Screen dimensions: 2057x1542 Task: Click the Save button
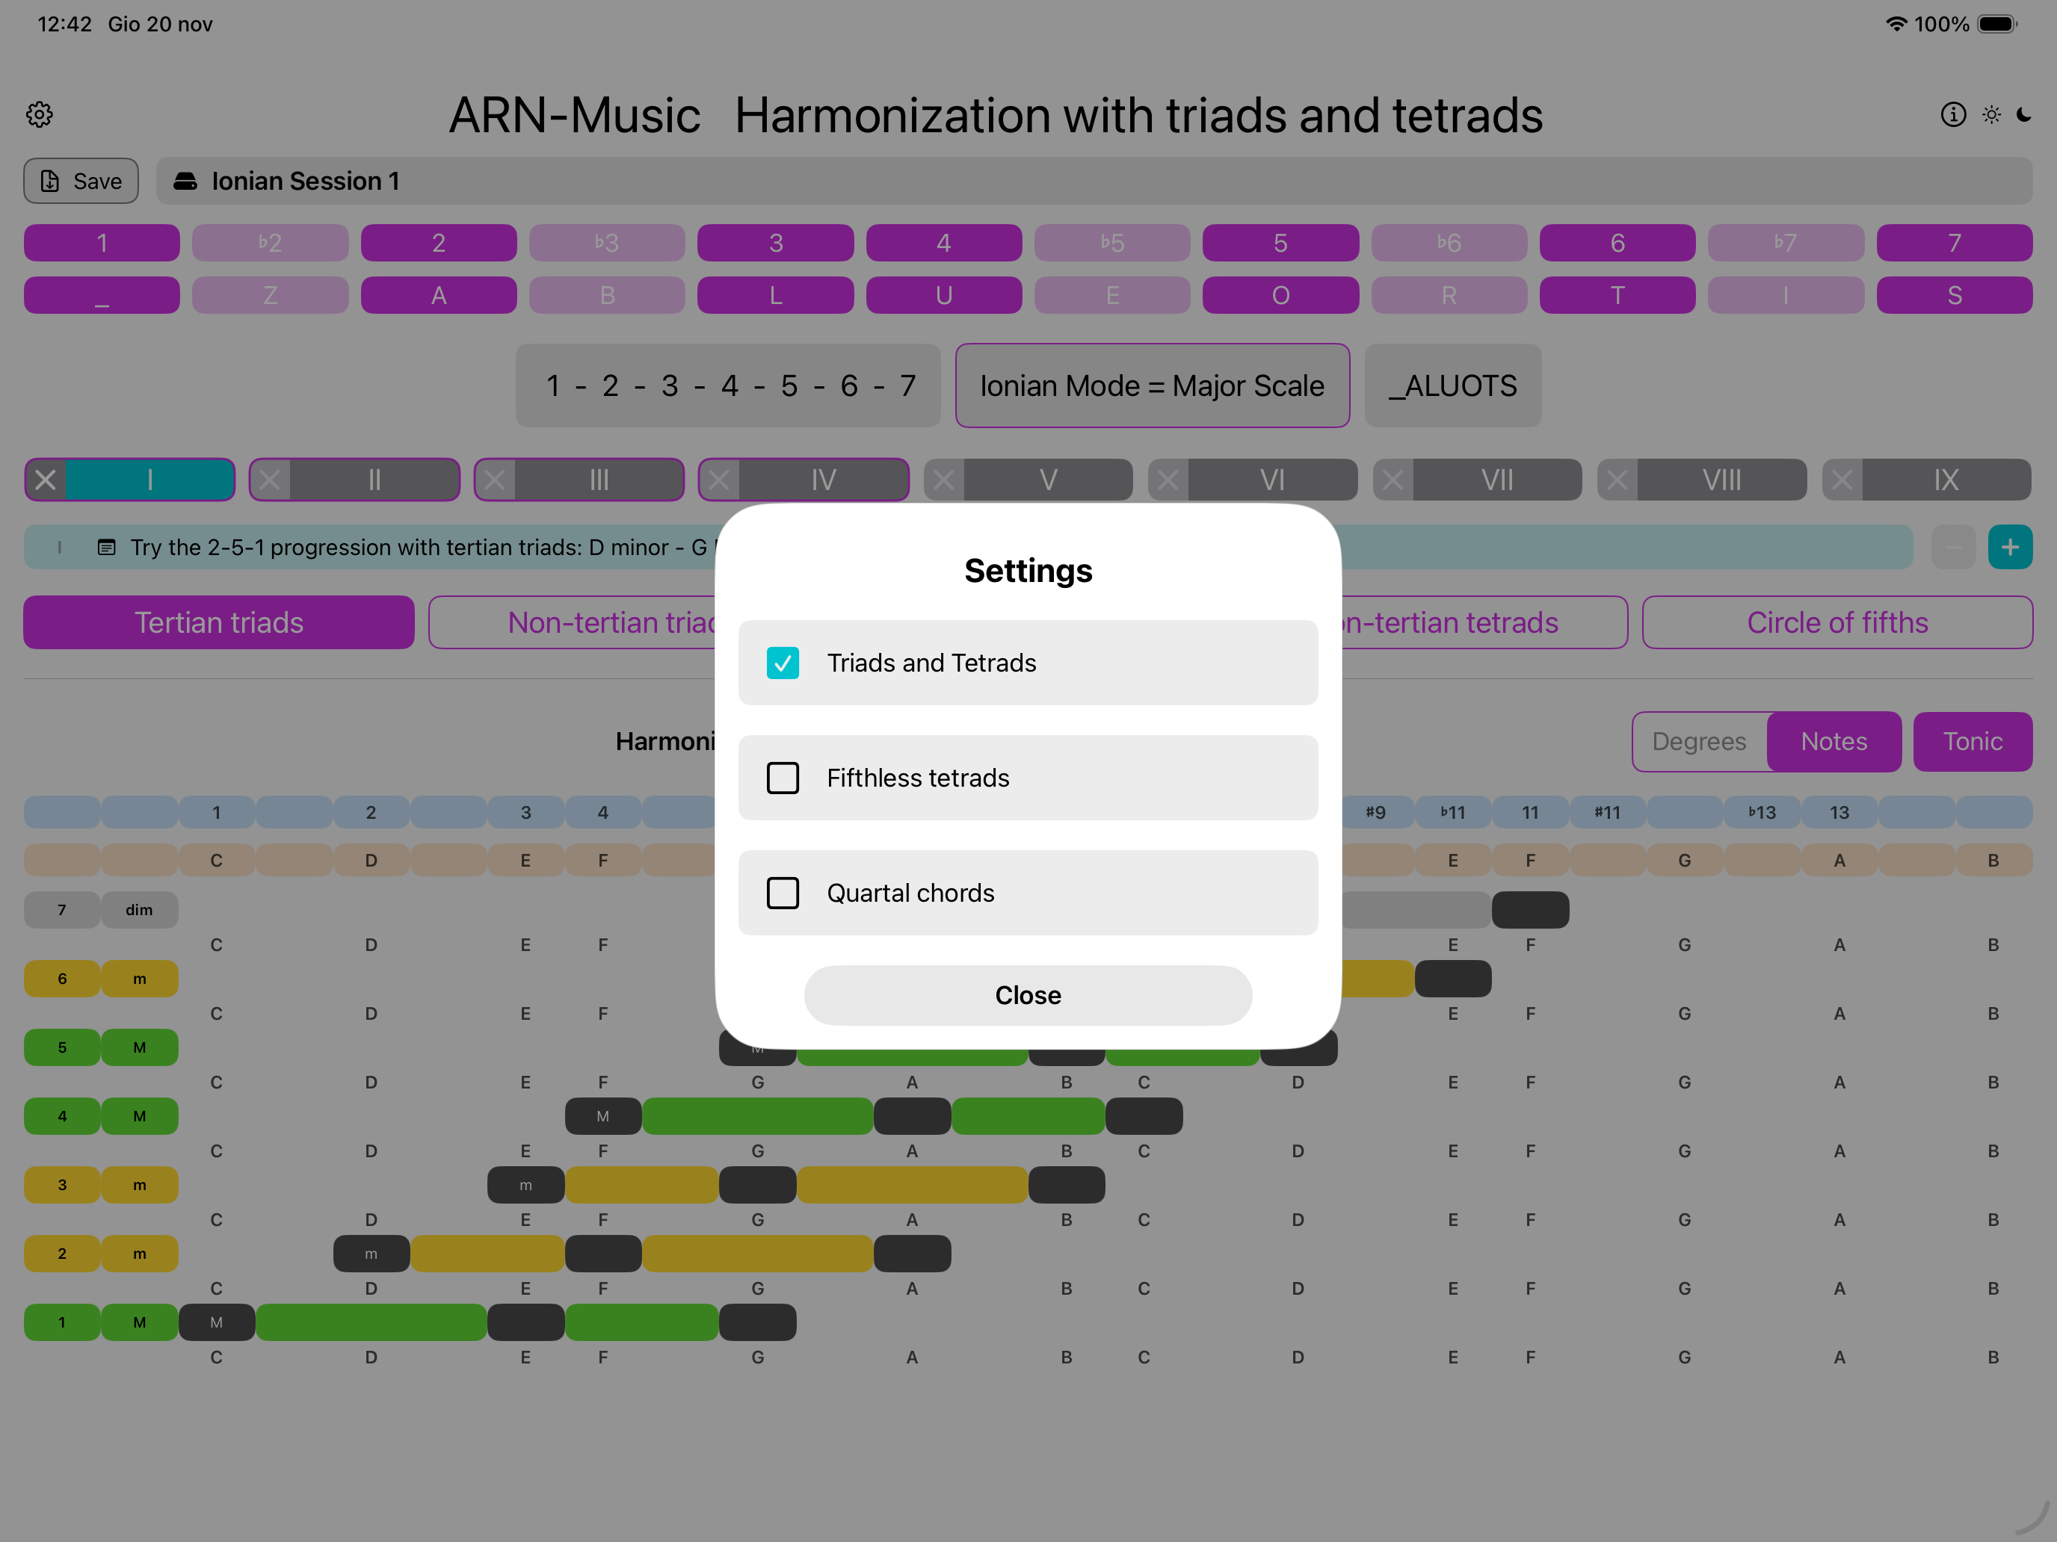[81, 182]
